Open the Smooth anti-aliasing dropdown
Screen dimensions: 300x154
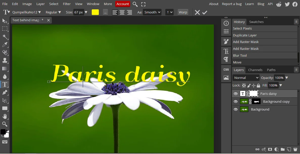tap(152, 12)
